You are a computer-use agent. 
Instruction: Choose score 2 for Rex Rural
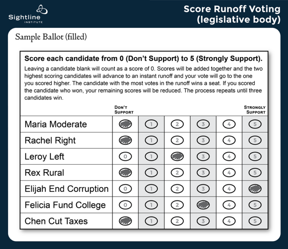177,173
